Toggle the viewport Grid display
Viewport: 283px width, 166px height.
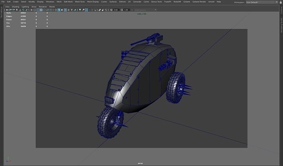tap(31, 10)
